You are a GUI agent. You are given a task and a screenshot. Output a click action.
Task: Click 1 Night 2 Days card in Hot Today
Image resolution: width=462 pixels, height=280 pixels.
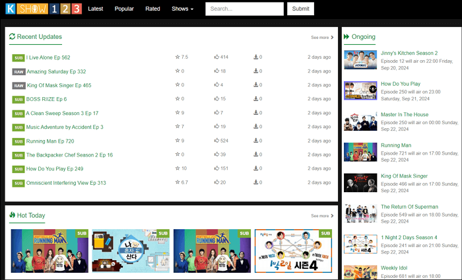pos(293,251)
